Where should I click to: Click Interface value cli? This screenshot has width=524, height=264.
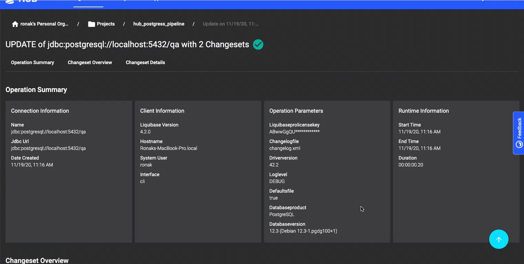coord(142,182)
